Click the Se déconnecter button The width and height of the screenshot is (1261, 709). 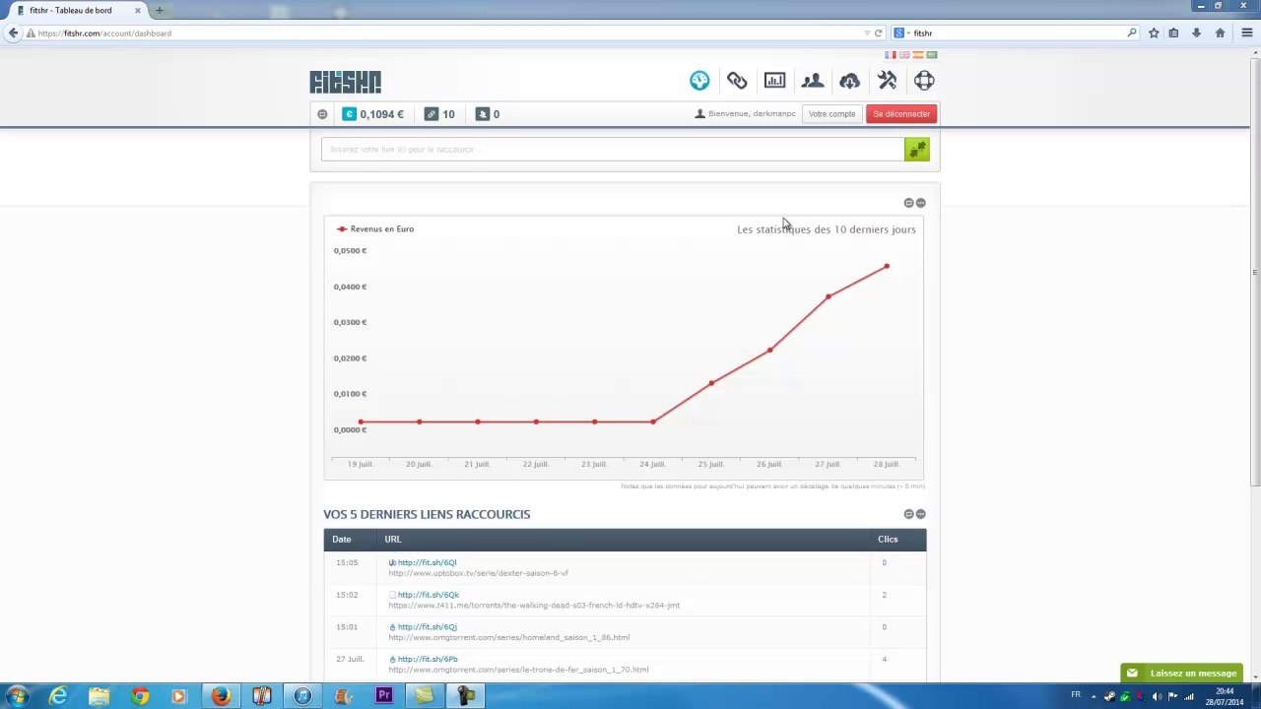(x=901, y=114)
